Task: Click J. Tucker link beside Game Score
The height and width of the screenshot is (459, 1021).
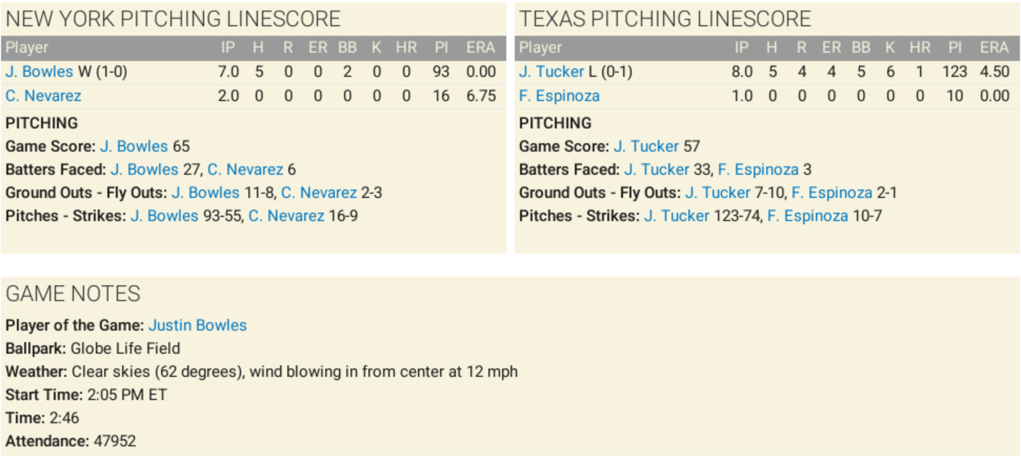Action: click(646, 146)
